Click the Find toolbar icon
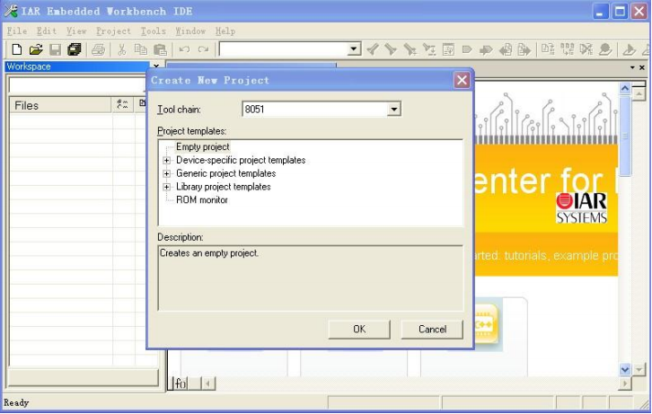This screenshot has width=652, height=414. [410, 49]
